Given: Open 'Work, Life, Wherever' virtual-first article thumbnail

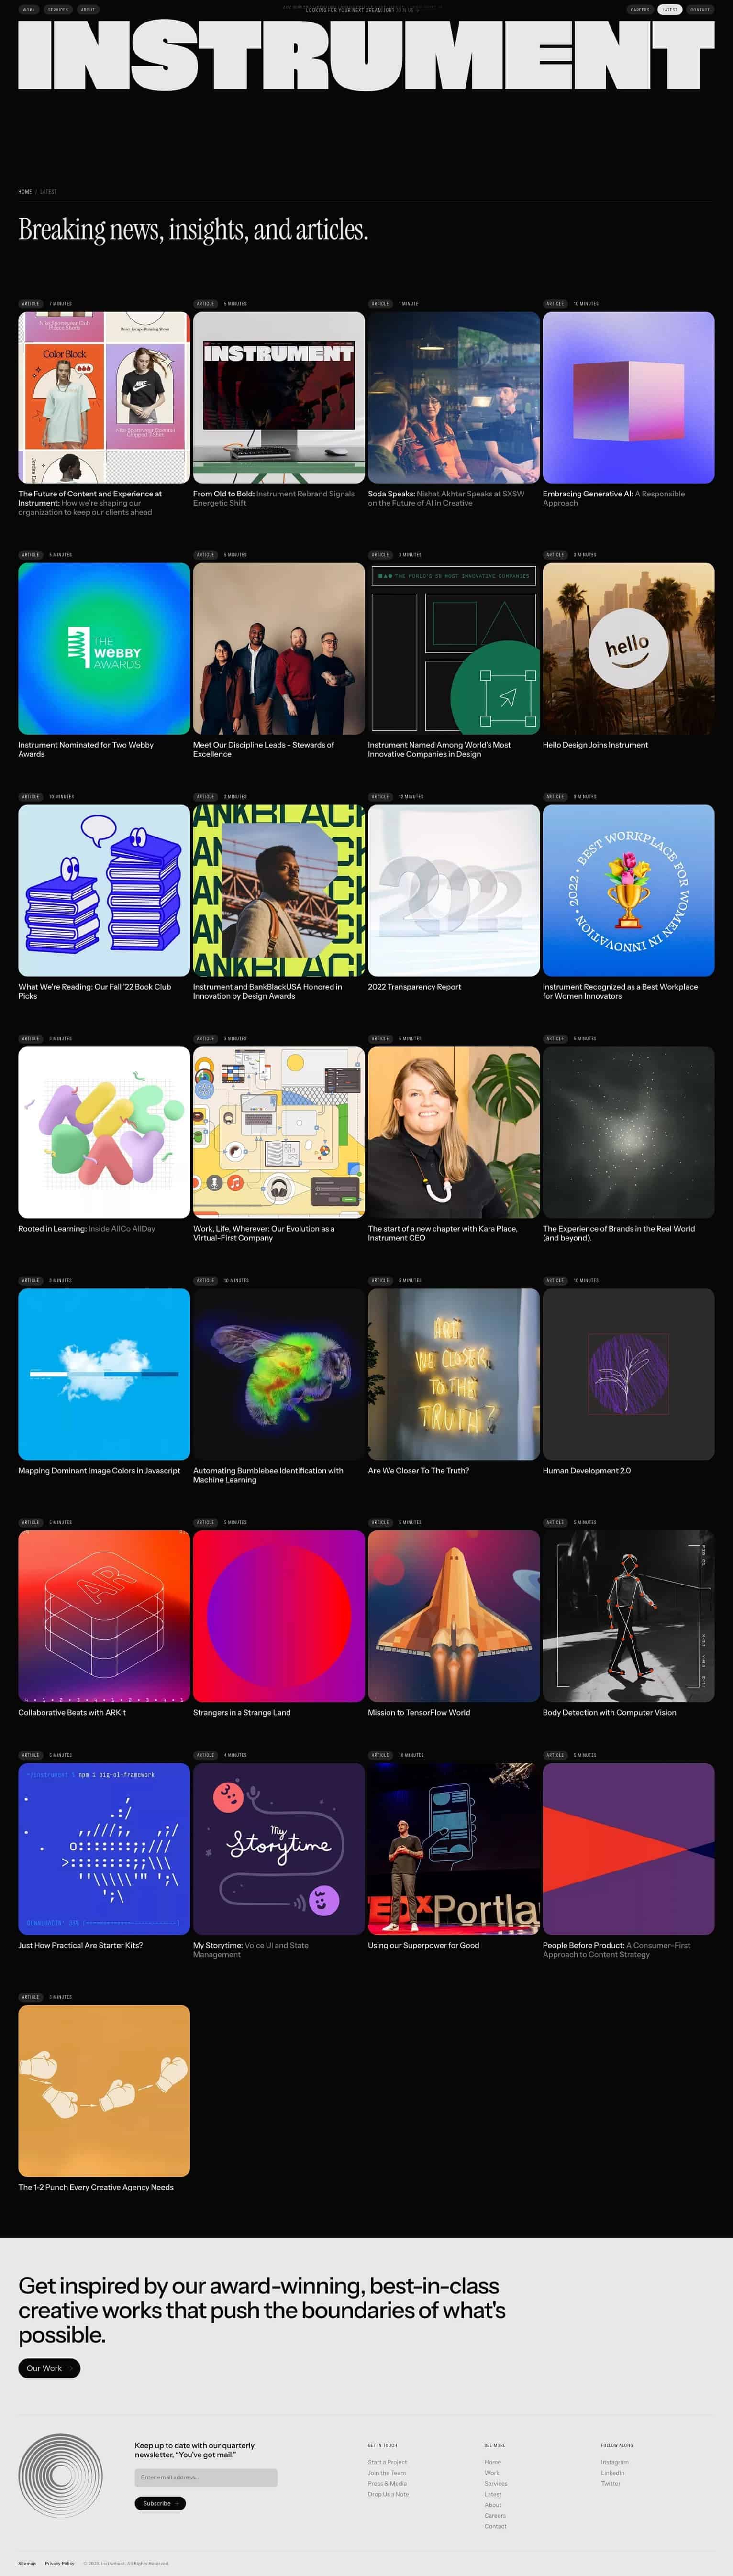Looking at the screenshot, I should [x=279, y=1132].
